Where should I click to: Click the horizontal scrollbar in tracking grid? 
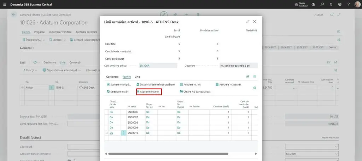(x=168, y=154)
